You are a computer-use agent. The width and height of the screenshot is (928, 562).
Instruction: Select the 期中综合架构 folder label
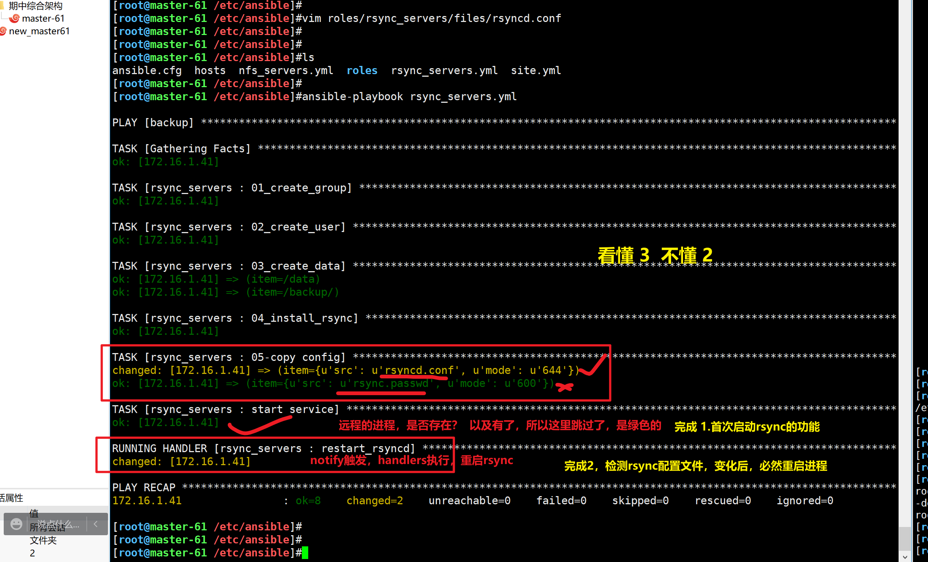(35, 6)
